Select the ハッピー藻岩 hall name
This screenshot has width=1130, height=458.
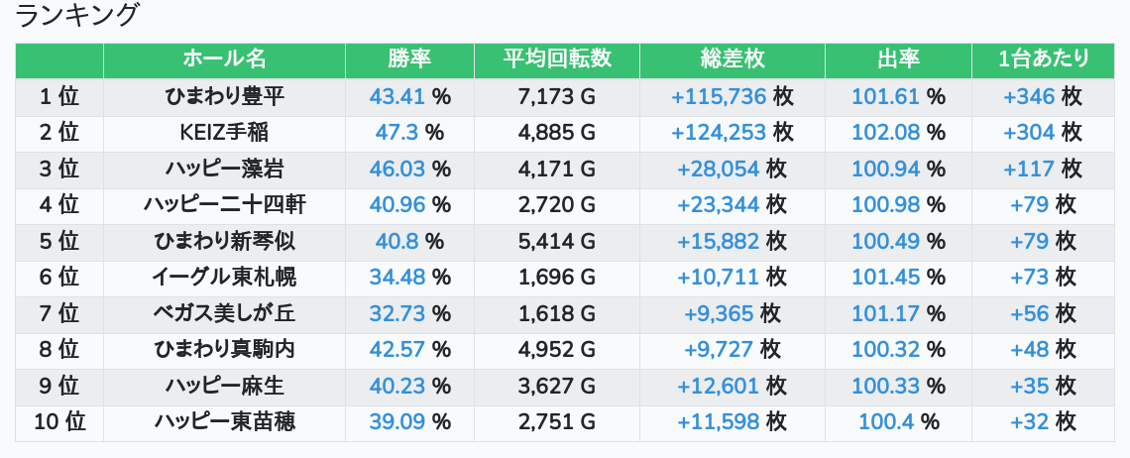coord(224,169)
